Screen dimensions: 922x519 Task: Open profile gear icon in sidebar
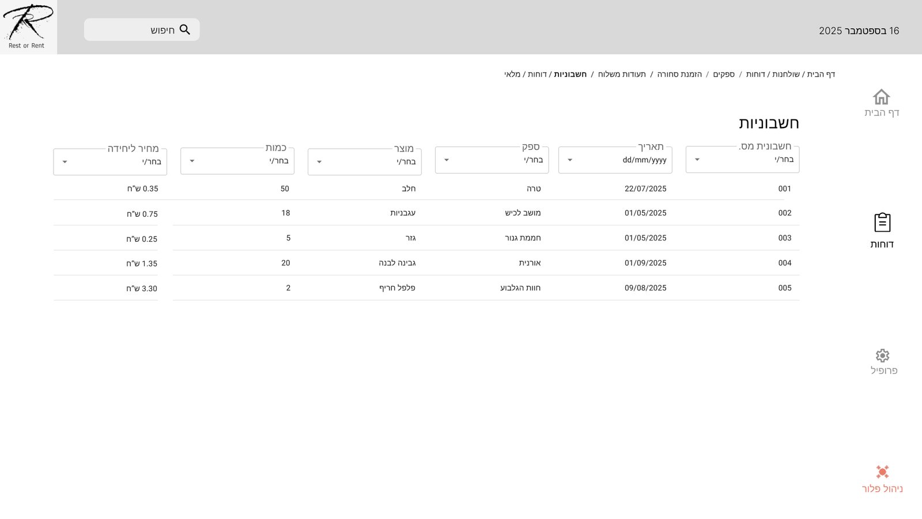coord(882,355)
